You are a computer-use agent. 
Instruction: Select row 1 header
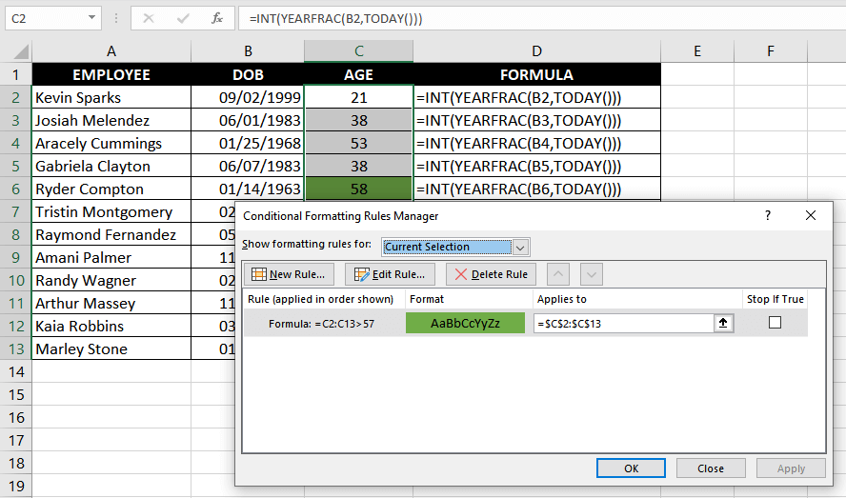15,74
